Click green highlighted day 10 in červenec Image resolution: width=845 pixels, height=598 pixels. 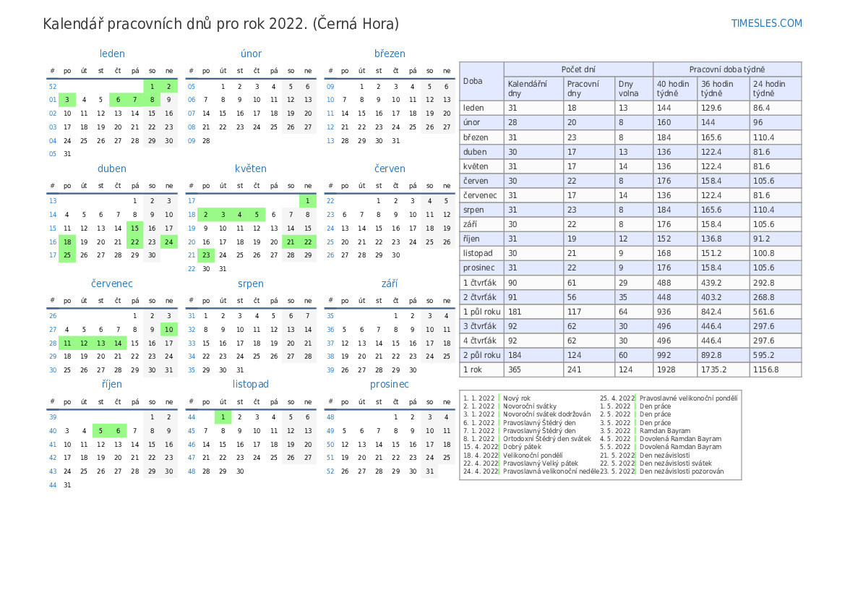168,329
